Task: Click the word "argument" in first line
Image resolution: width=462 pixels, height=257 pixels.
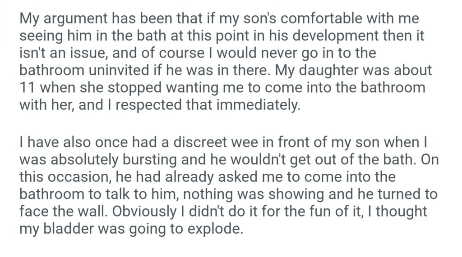Action: (x=76, y=20)
